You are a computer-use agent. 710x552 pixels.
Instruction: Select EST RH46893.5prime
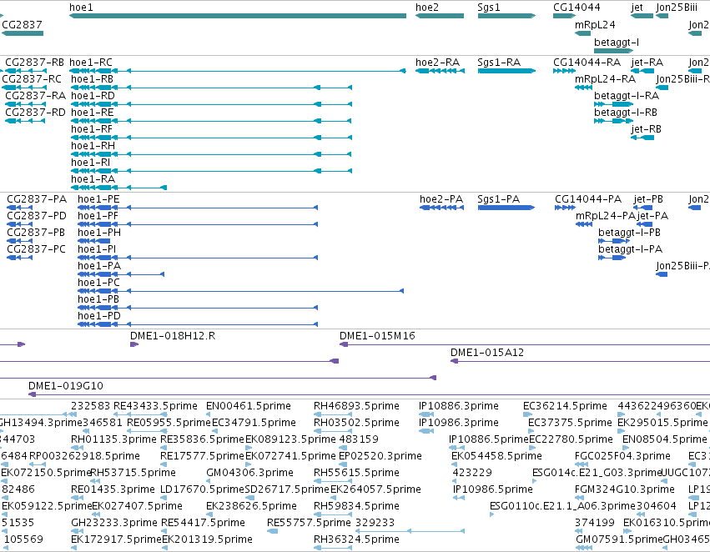tap(357, 406)
